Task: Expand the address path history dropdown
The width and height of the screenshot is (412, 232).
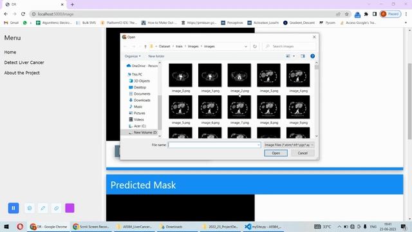Action: point(246,46)
